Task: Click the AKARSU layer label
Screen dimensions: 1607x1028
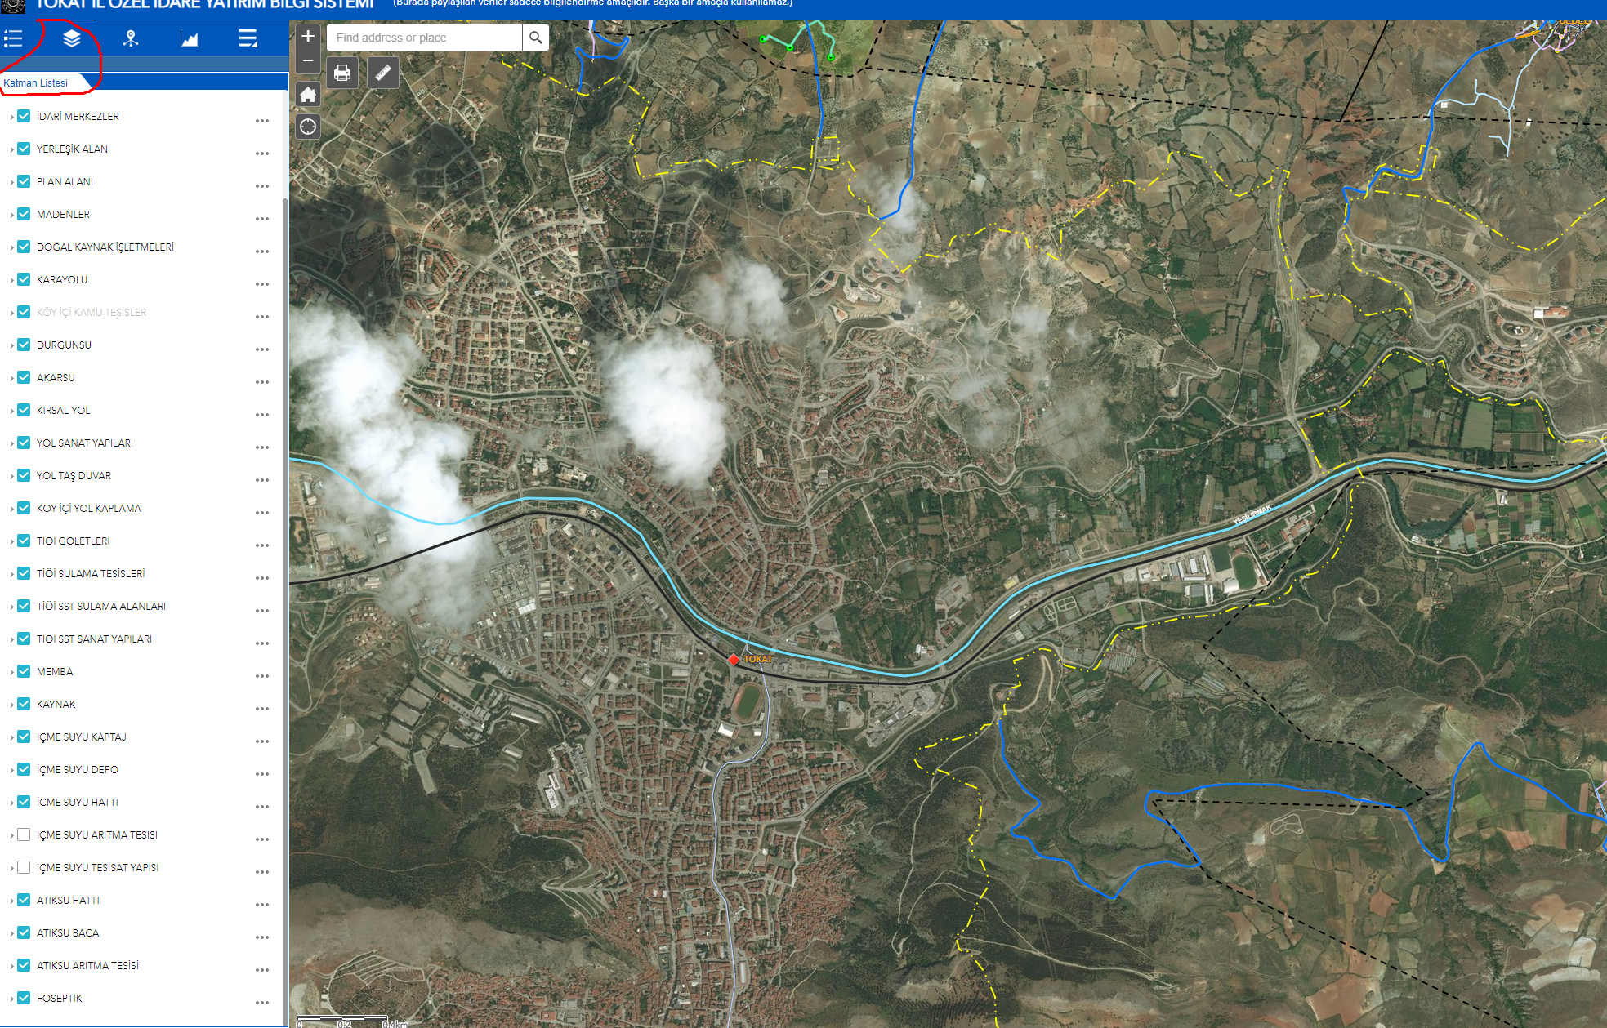Action: [56, 377]
